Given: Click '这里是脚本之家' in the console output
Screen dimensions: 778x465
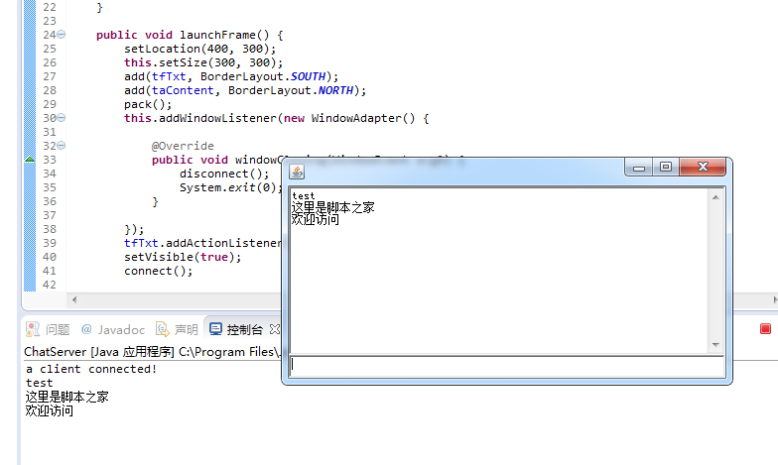Looking at the screenshot, I should [67, 397].
